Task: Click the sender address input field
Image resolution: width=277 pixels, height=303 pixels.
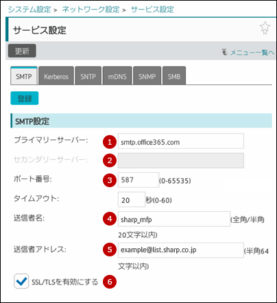Action: (x=181, y=250)
